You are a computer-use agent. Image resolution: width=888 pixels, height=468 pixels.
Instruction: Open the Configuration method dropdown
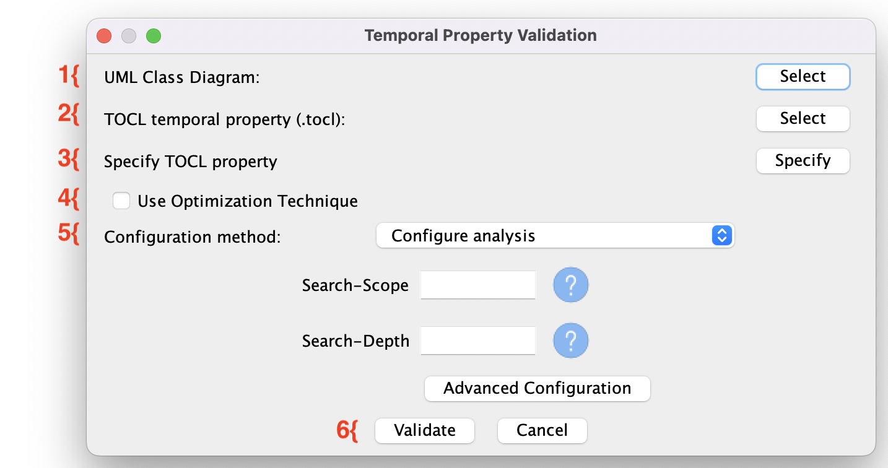tap(554, 235)
